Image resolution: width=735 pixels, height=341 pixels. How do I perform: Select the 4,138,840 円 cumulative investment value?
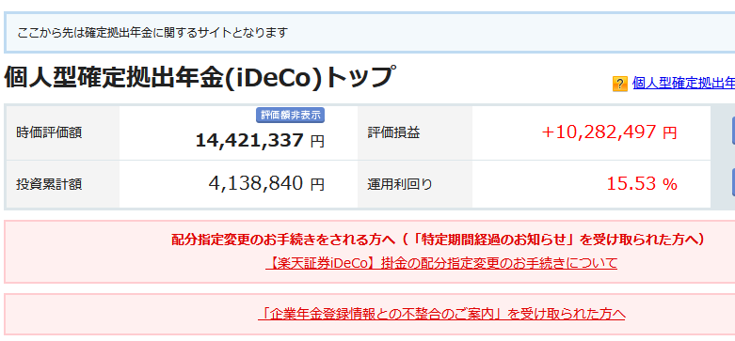tap(266, 184)
